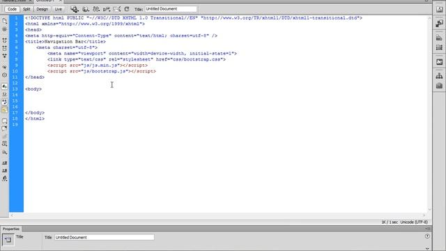Click the '<!DOCTYPE html PUBLIC' line

tap(194, 18)
